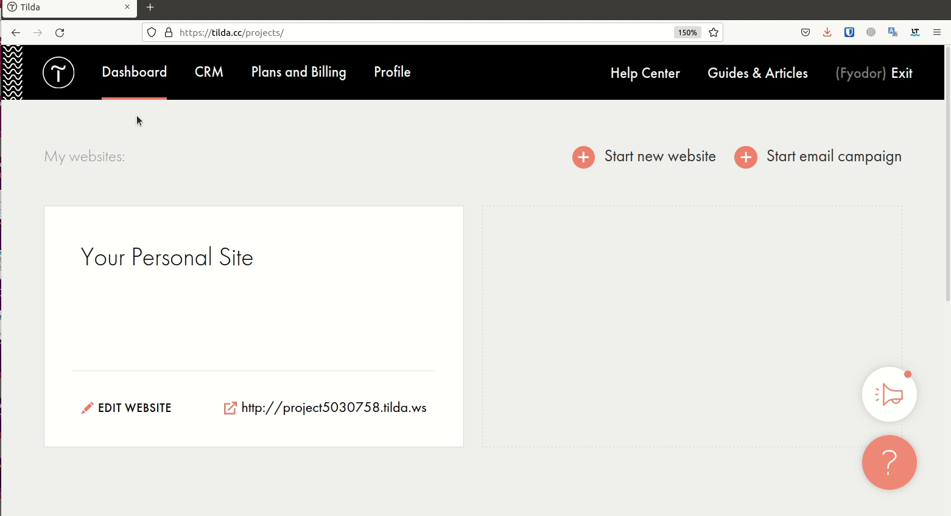Open the Your Personal Site project title
Viewport: 951px width, 516px height.
167,257
